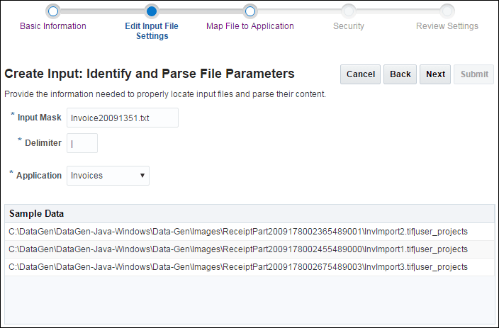This screenshot has width=499, height=328.
Task: Click the Basic Information step circle
Action: [x=53, y=11]
